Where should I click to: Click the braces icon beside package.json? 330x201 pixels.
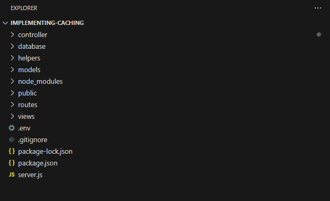(12, 163)
